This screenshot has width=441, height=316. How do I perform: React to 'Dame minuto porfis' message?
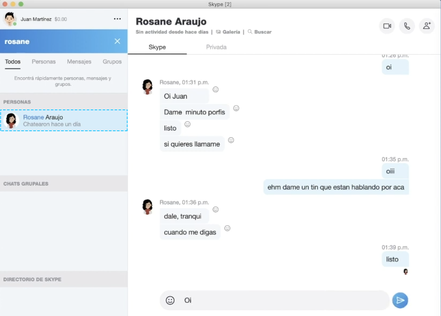236,108
